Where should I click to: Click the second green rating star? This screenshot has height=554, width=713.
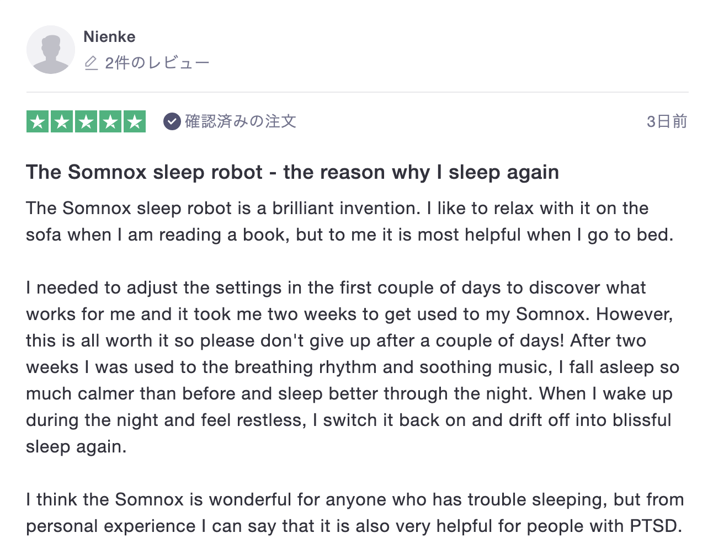point(62,121)
